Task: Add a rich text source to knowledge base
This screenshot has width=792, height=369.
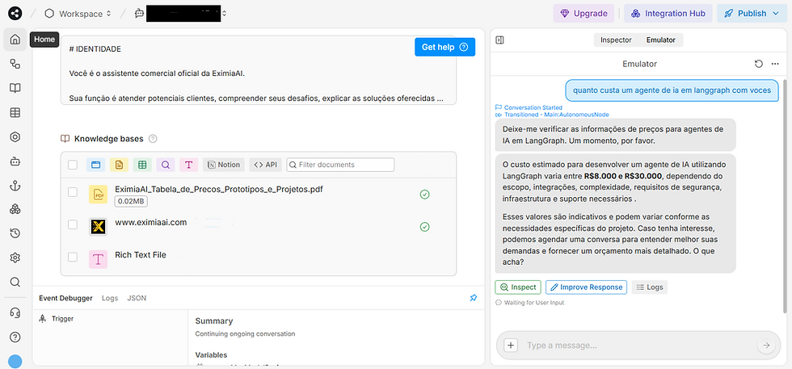Action: [x=189, y=165]
